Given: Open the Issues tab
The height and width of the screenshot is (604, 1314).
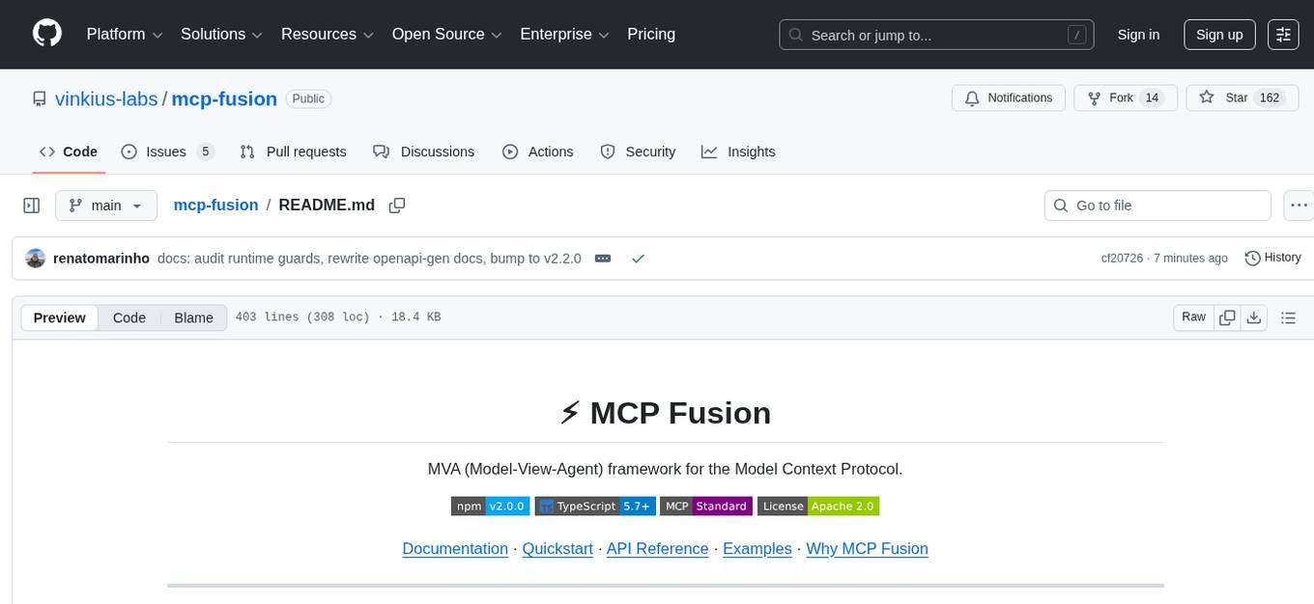Looking at the screenshot, I should (x=166, y=151).
